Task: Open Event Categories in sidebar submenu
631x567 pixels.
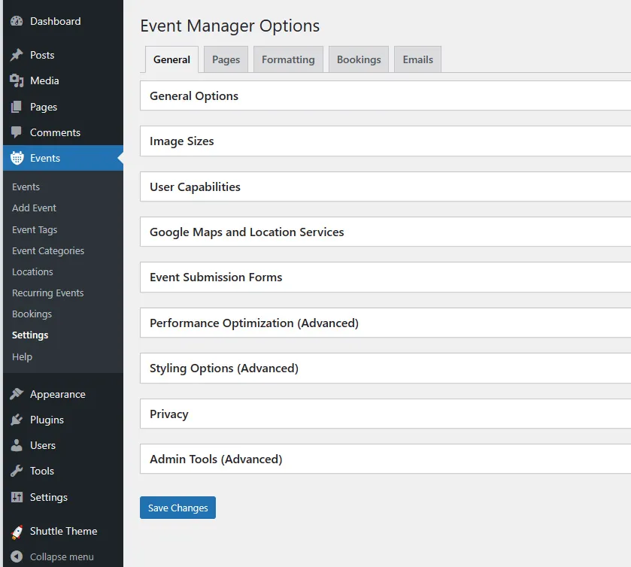Action: [x=48, y=251]
